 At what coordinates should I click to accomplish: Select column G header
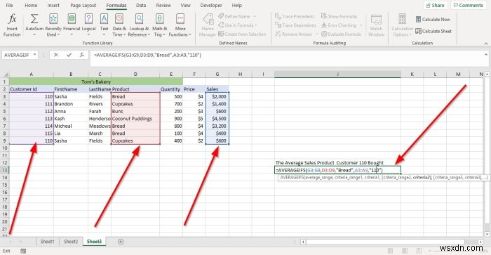click(217, 74)
